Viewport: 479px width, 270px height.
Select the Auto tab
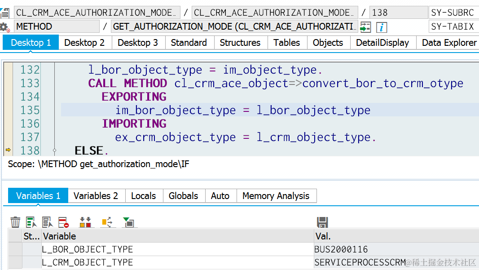pyautogui.click(x=220, y=196)
